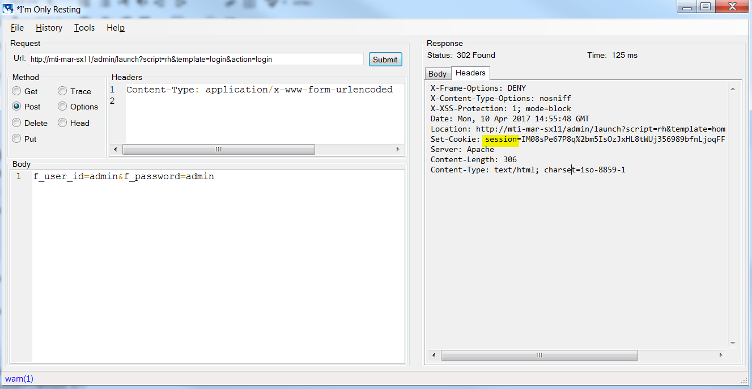Open the warn(1) status bar link
The width and height of the screenshot is (752, 389).
(19, 378)
